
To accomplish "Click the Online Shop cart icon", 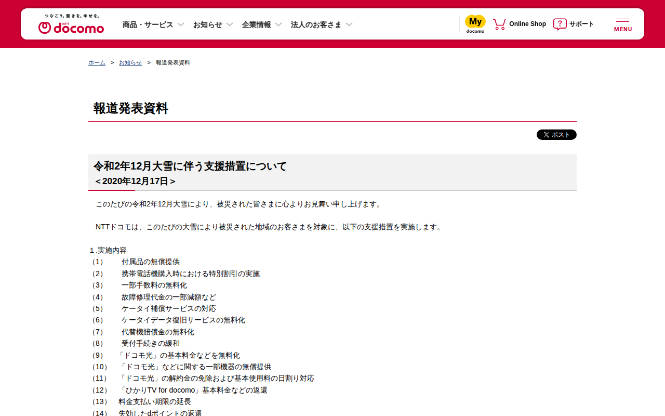I will point(499,24).
